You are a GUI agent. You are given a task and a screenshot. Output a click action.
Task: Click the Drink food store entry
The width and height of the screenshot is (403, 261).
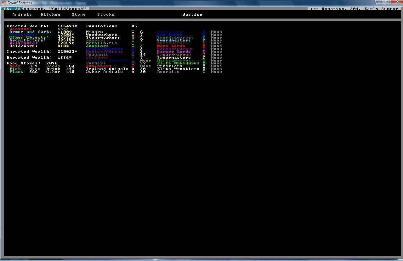[x=60, y=69]
